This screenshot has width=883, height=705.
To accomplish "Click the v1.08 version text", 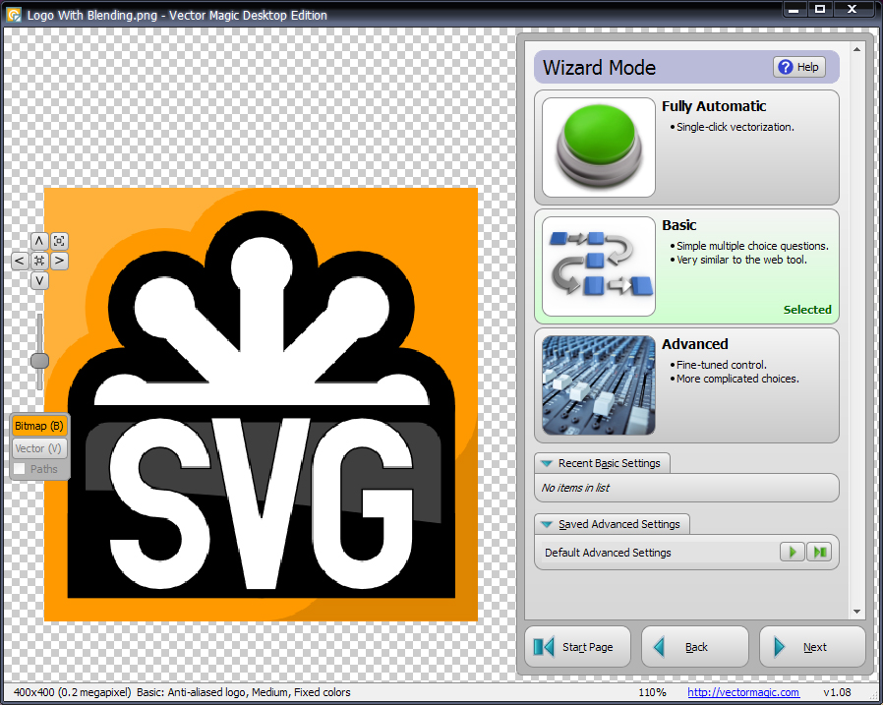I will click(x=837, y=692).
